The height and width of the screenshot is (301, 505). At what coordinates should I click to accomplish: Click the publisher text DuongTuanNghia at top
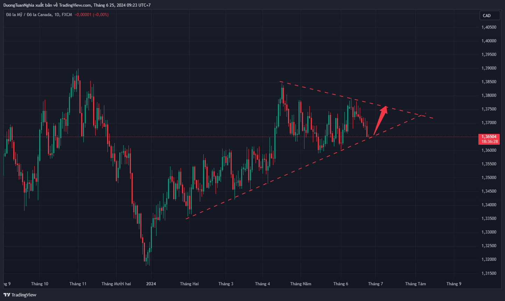click(x=19, y=5)
